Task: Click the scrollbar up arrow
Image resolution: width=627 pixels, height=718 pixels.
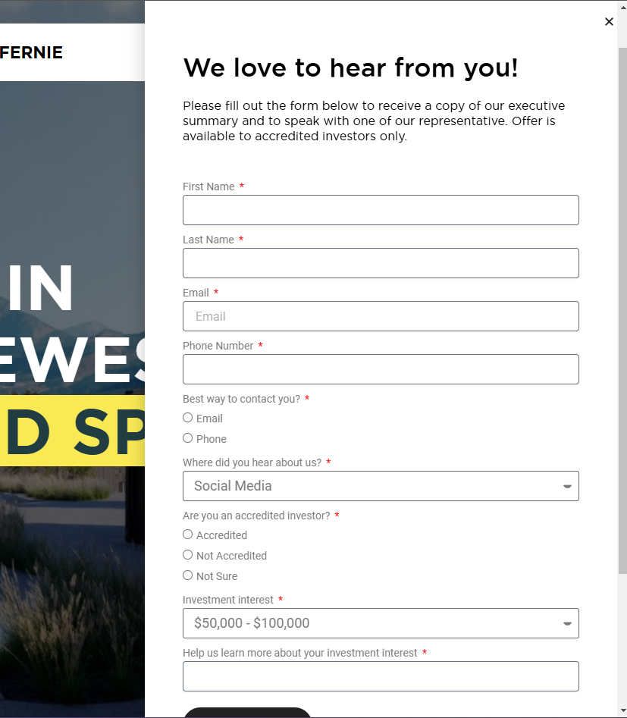Action: [x=622, y=6]
